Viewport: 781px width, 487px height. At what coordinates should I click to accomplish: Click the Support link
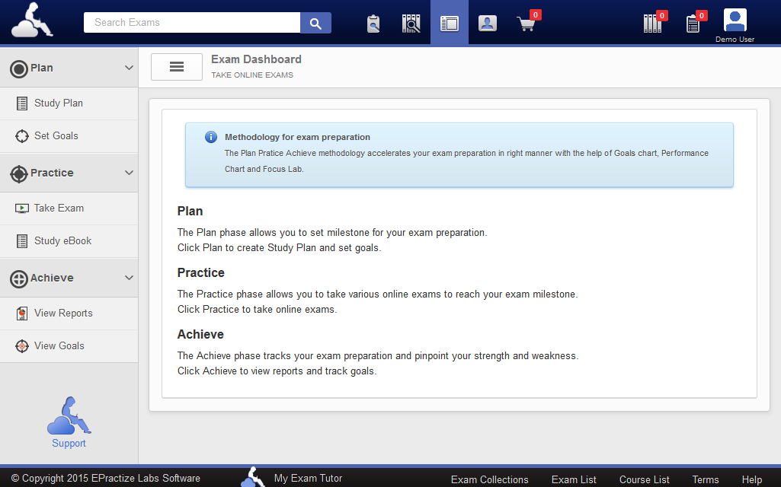[69, 444]
